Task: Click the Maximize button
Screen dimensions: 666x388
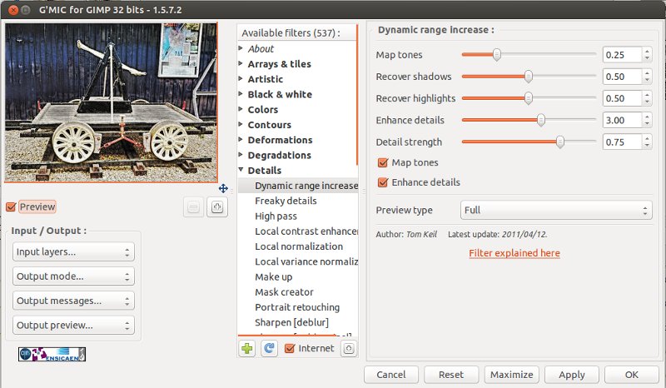Action: [511, 375]
